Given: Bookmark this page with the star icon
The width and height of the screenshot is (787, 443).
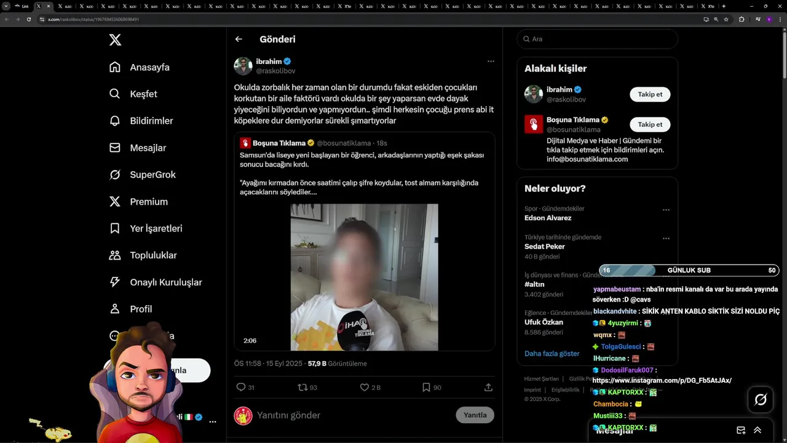Looking at the screenshot, I should tap(726, 19).
